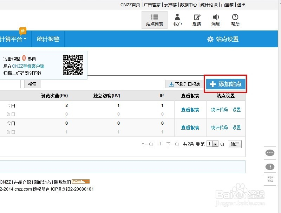
Task: Click 产品介绍 in the footer
Action: point(22,182)
